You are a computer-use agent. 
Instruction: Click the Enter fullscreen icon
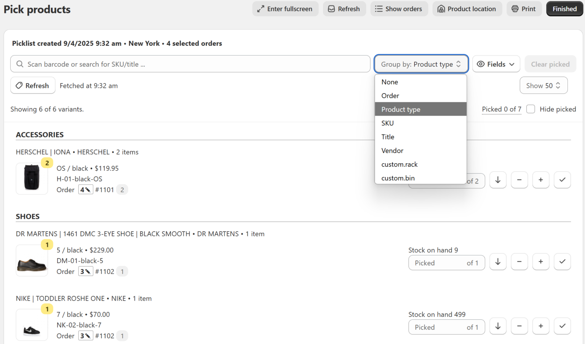tap(261, 8)
